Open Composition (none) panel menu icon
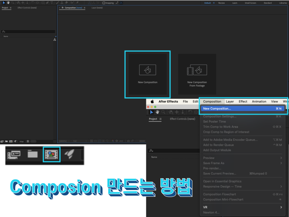This screenshot has height=217, width=289. click(85, 8)
